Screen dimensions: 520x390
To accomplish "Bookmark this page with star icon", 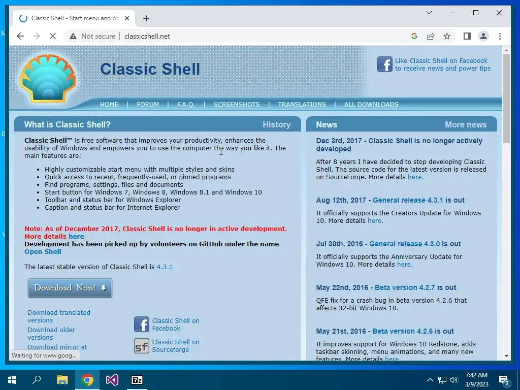I will 447,36.
